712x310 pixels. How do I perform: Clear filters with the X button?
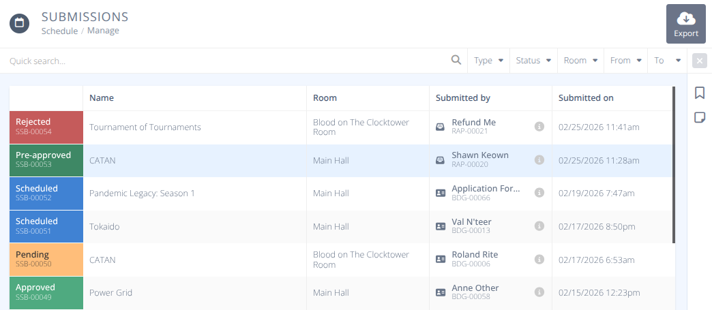(699, 61)
